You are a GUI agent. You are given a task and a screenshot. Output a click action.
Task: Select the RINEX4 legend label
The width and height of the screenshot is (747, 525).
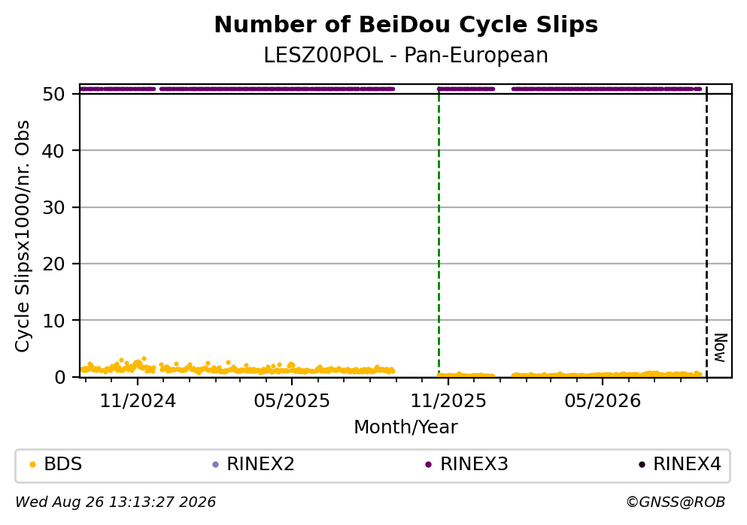[687, 464]
